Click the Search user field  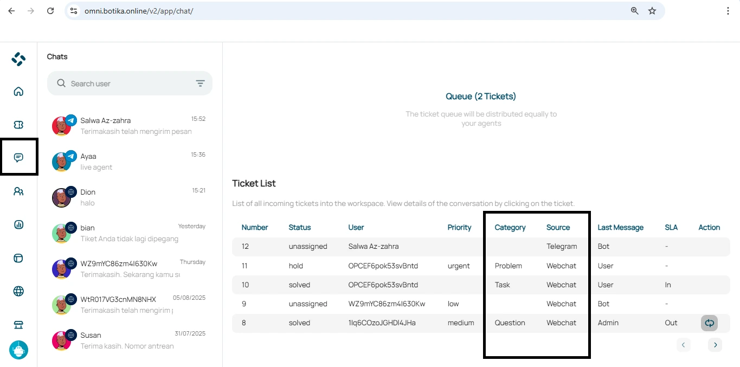[130, 83]
